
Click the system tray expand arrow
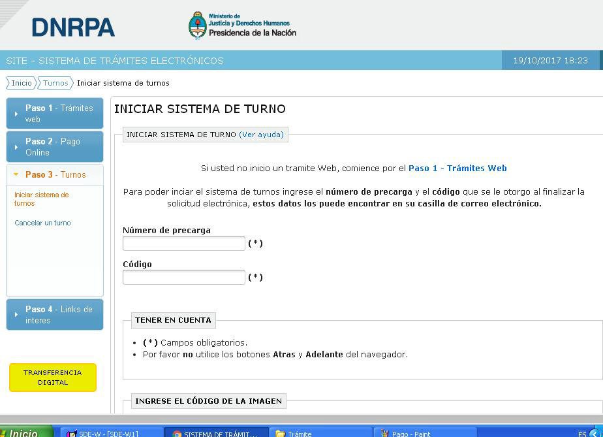point(595,433)
